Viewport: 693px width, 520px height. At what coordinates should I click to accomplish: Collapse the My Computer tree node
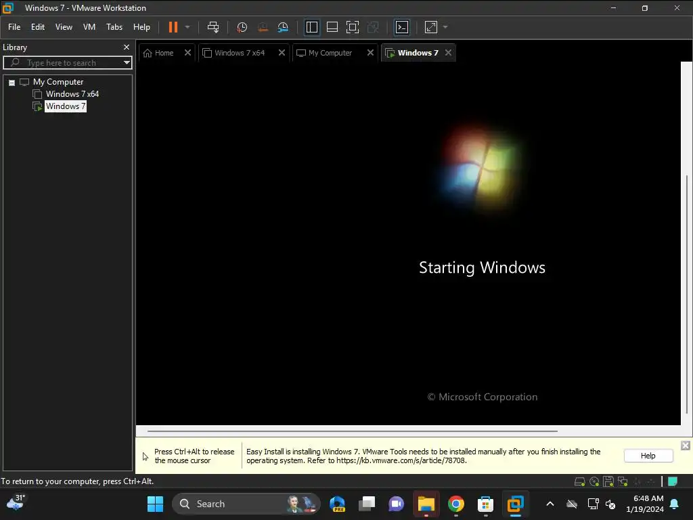click(12, 83)
